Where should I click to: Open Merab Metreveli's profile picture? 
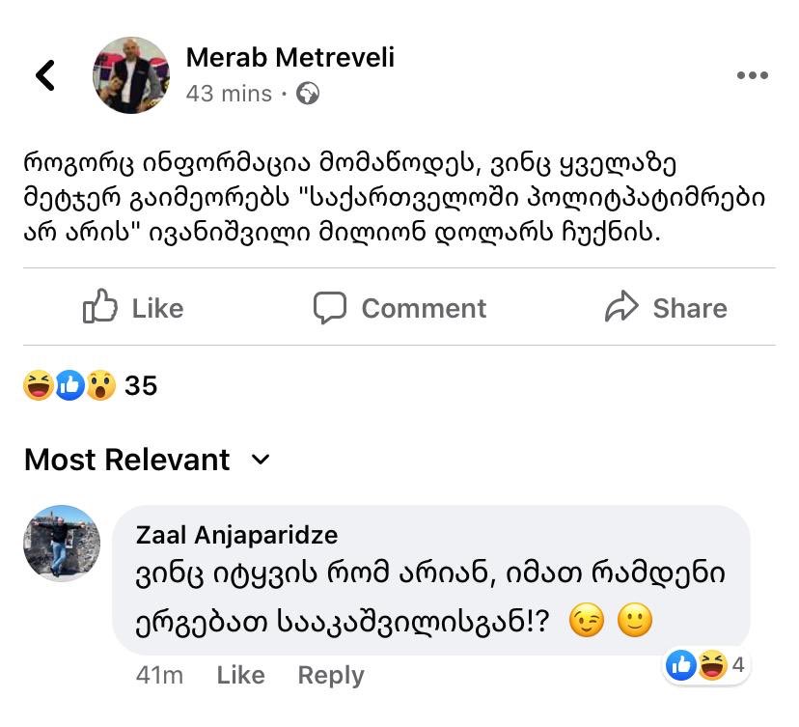pos(130,76)
